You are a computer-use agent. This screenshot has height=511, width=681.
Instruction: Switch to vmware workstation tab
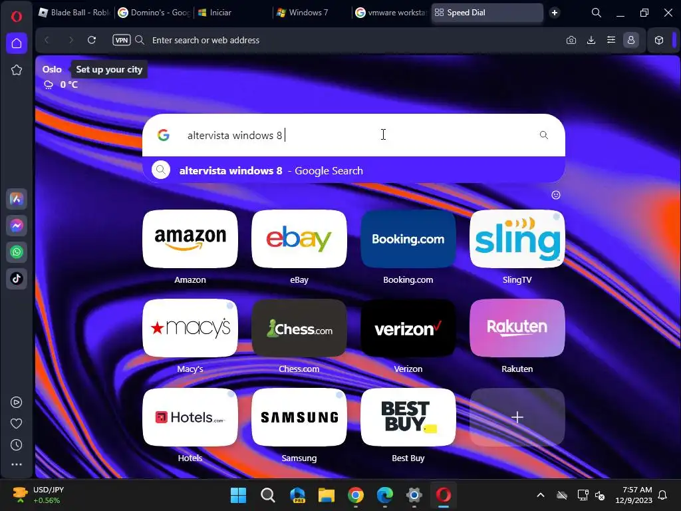pos(392,13)
